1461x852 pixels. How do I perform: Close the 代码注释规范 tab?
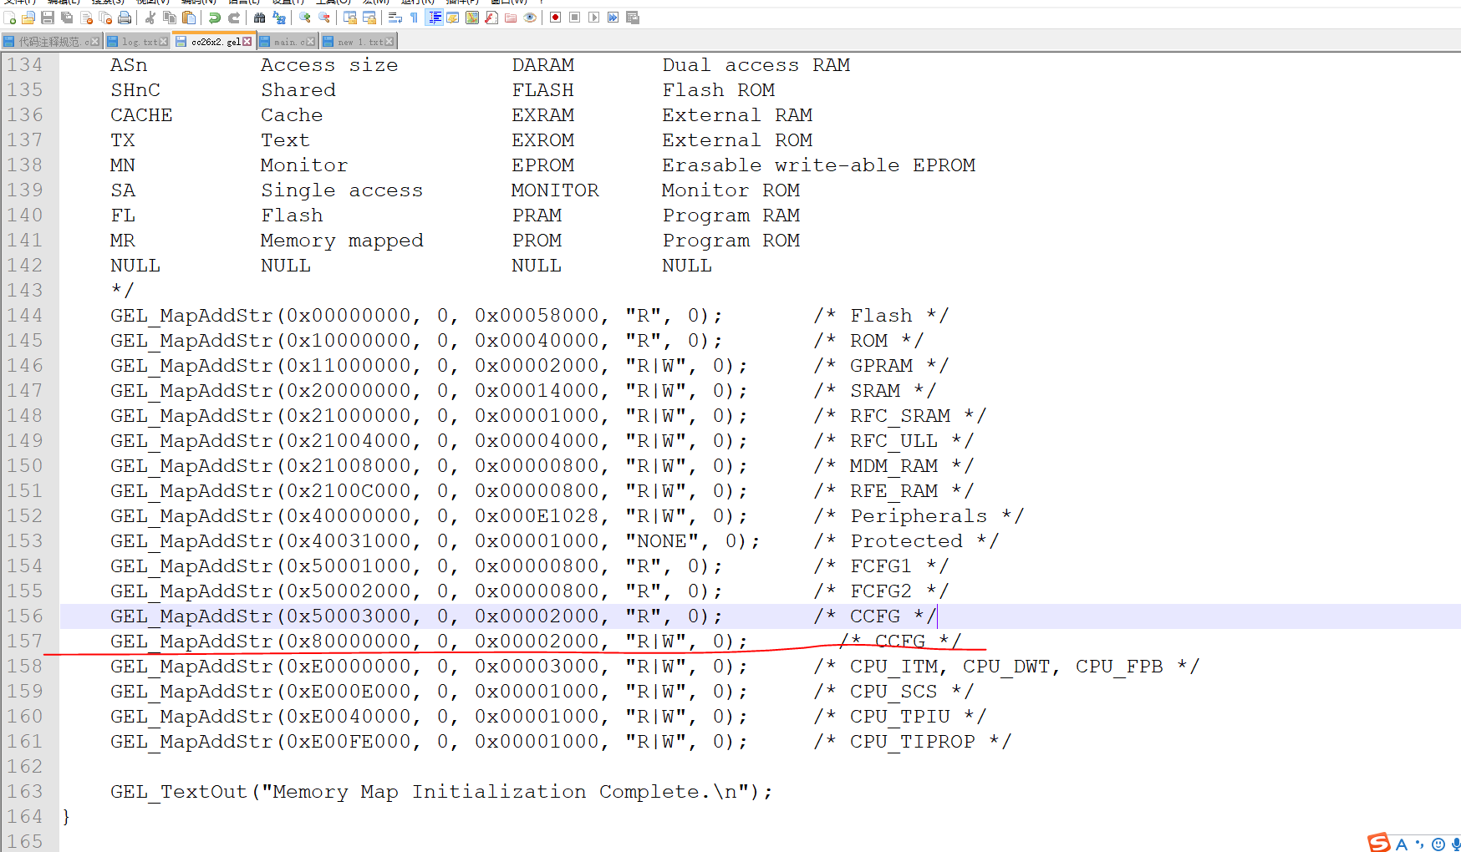pyautogui.click(x=94, y=42)
